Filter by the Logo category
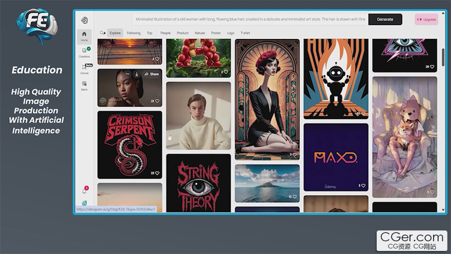The image size is (451, 254). [x=231, y=33]
